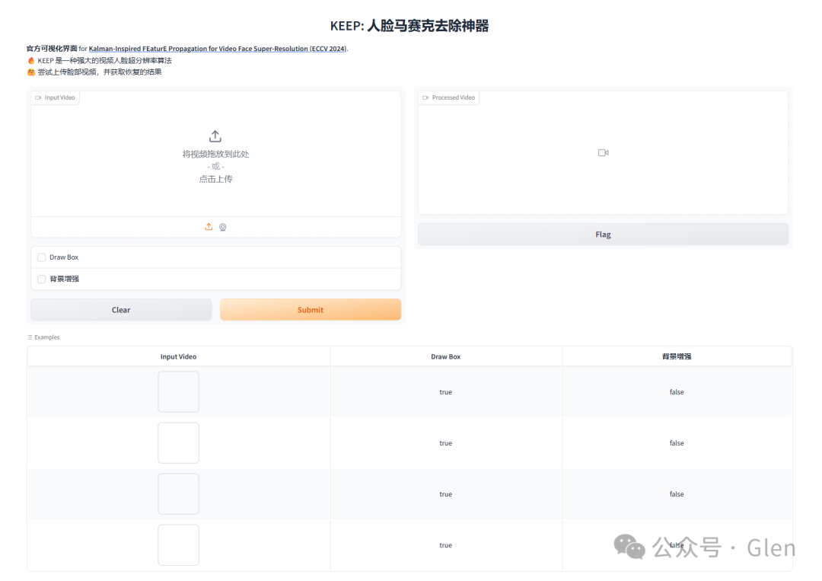Click the 背景增强 column header
The height and width of the screenshot is (581, 822).
coord(677,356)
